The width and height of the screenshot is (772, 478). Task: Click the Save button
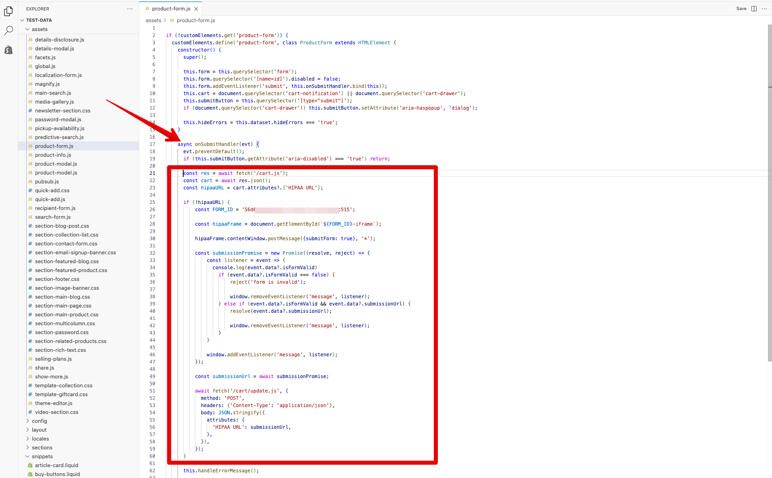pos(741,9)
